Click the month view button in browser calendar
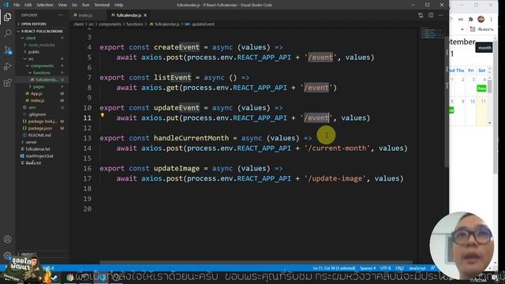Screen dimensions: 505x284 (484, 47)
